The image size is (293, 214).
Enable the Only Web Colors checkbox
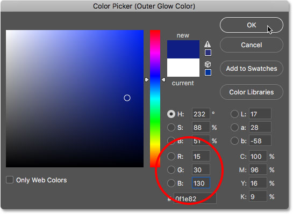(10, 180)
